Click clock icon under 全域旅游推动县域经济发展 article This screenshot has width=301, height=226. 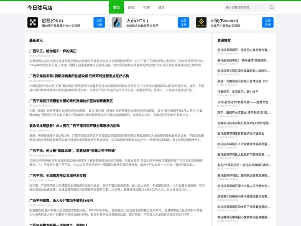click(x=31, y=180)
